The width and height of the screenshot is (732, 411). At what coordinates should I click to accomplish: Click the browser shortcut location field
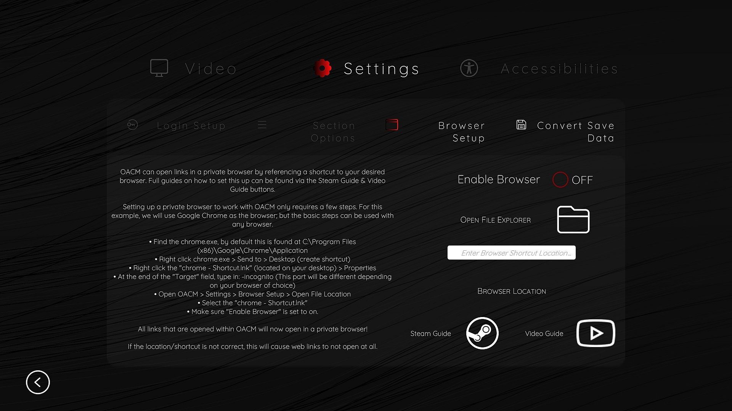(511, 253)
